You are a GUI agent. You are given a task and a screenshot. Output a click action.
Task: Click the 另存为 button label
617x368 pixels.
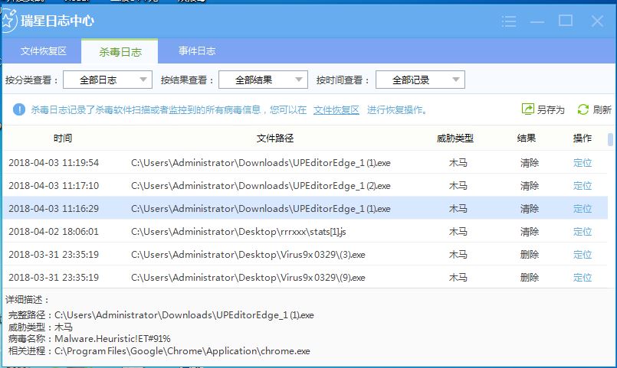click(550, 109)
